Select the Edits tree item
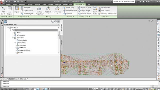Viewport: 160px width, 90px height. (21, 53)
